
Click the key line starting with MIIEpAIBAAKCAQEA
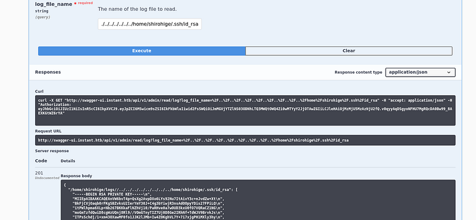[x=148, y=199]
